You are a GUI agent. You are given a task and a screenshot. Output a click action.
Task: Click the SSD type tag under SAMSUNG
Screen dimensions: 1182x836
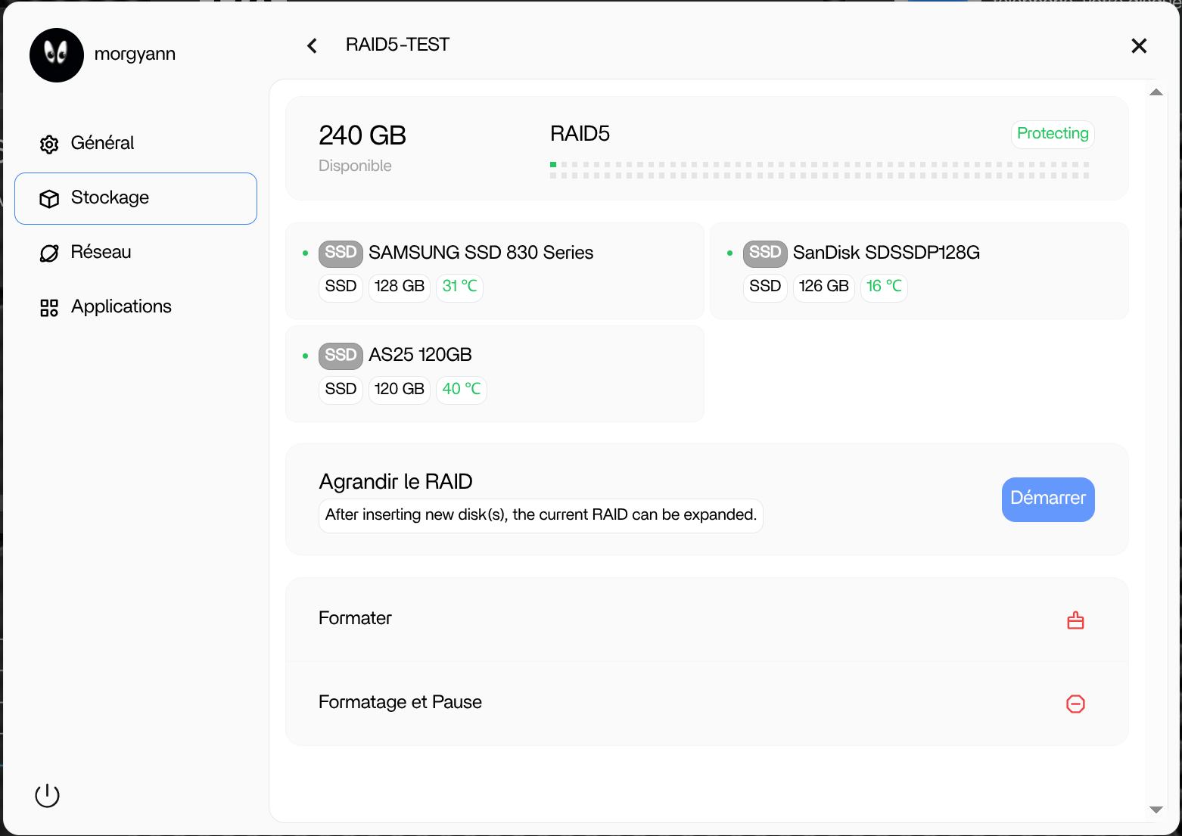point(341,287)
